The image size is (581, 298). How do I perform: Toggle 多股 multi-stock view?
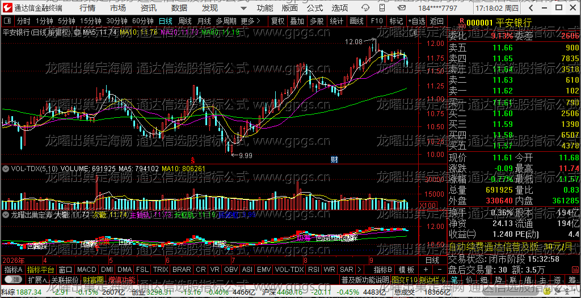(x=317, y=21)
